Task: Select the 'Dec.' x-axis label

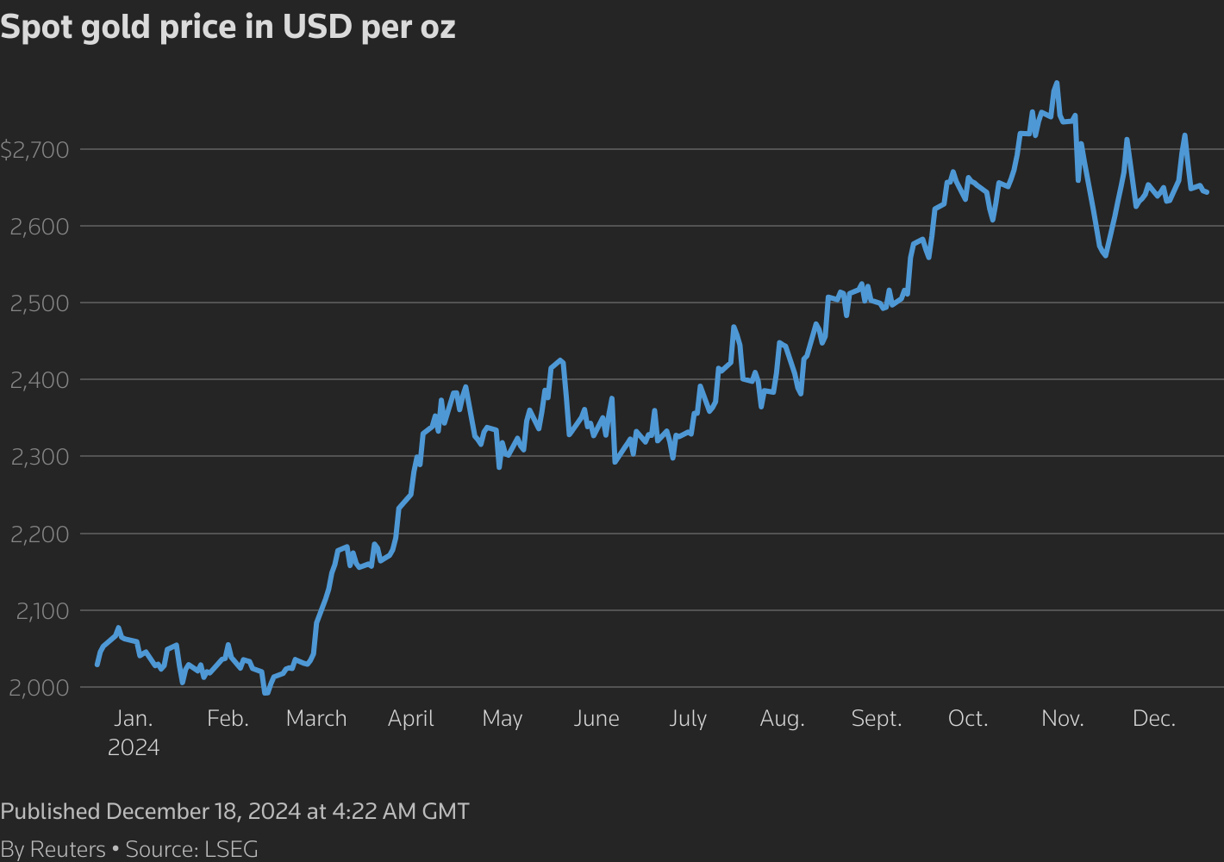Action: click(1153, 719)
